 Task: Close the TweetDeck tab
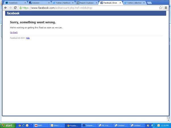click(25, 3)
